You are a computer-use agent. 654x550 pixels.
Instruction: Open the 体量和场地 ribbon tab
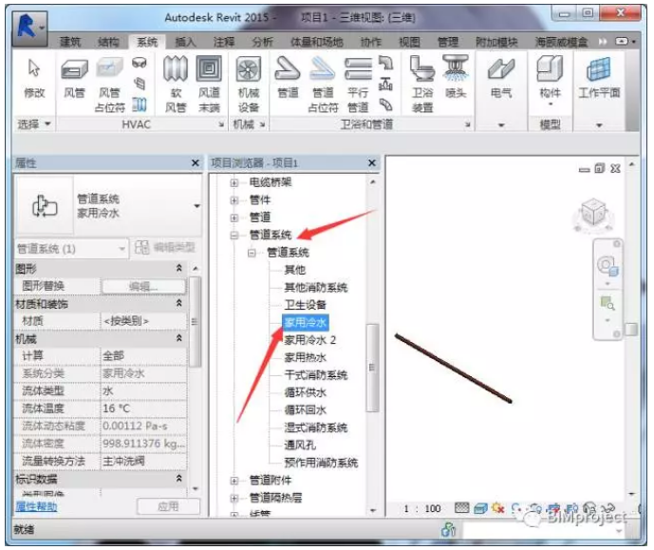tap(317, 42)
